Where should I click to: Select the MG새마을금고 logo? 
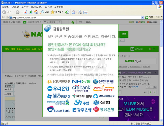[104, 96]
